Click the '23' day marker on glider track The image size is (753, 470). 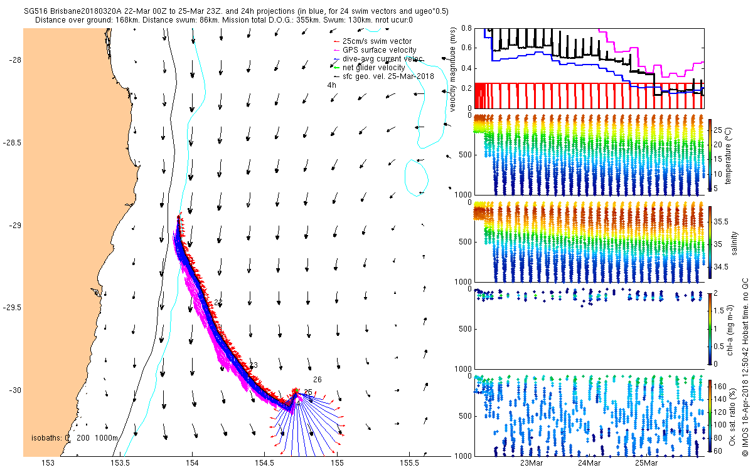point(254,365)
